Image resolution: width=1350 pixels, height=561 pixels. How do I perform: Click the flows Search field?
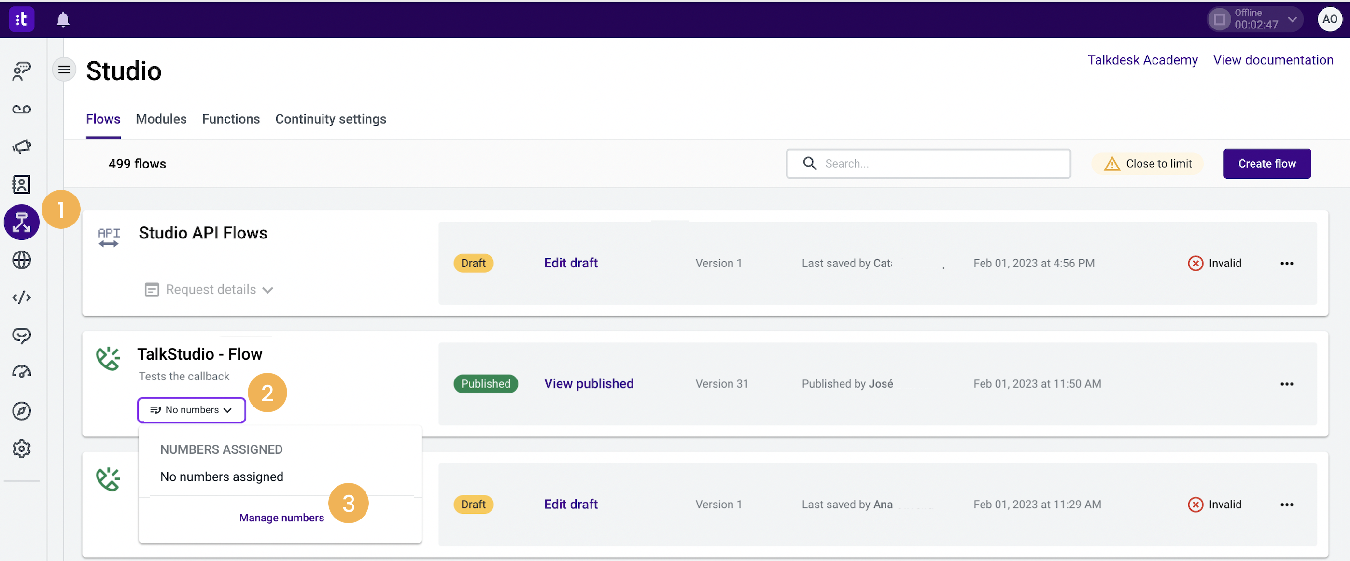[x=938, y=164]
